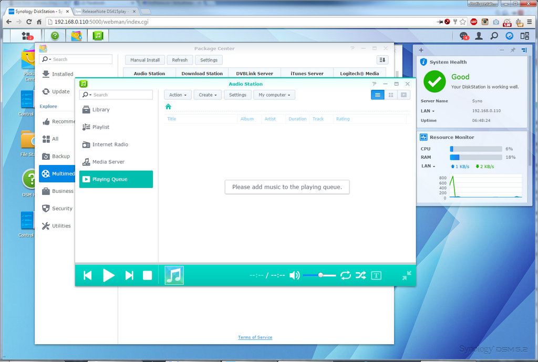Image resolution: width=538 pixels, height=362 pixels.
Task: Stop playback
Action: coord(148,275)
